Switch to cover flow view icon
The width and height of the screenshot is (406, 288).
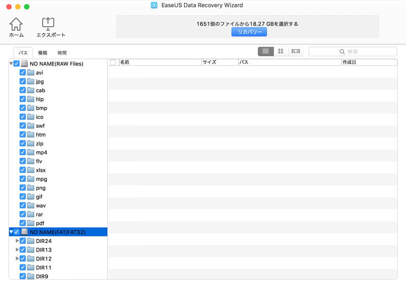(296, 51)
